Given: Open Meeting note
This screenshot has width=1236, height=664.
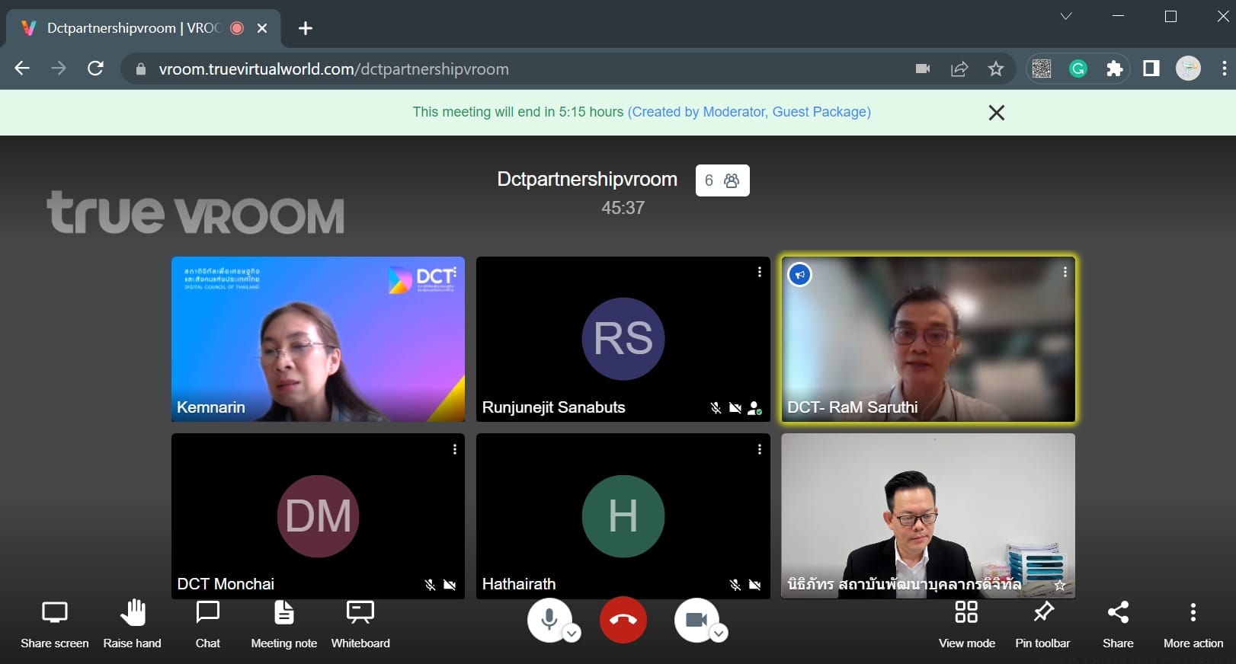Looking at the screenshot, I should (x=283, y=613).
